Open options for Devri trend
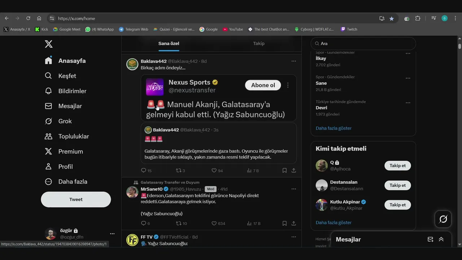 408,103
